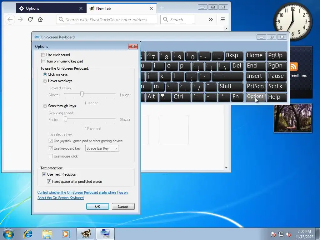This screenshot has width=320, height=240.
Task: Click the PrtScn key on keyboard
Action: click(256, 87)
